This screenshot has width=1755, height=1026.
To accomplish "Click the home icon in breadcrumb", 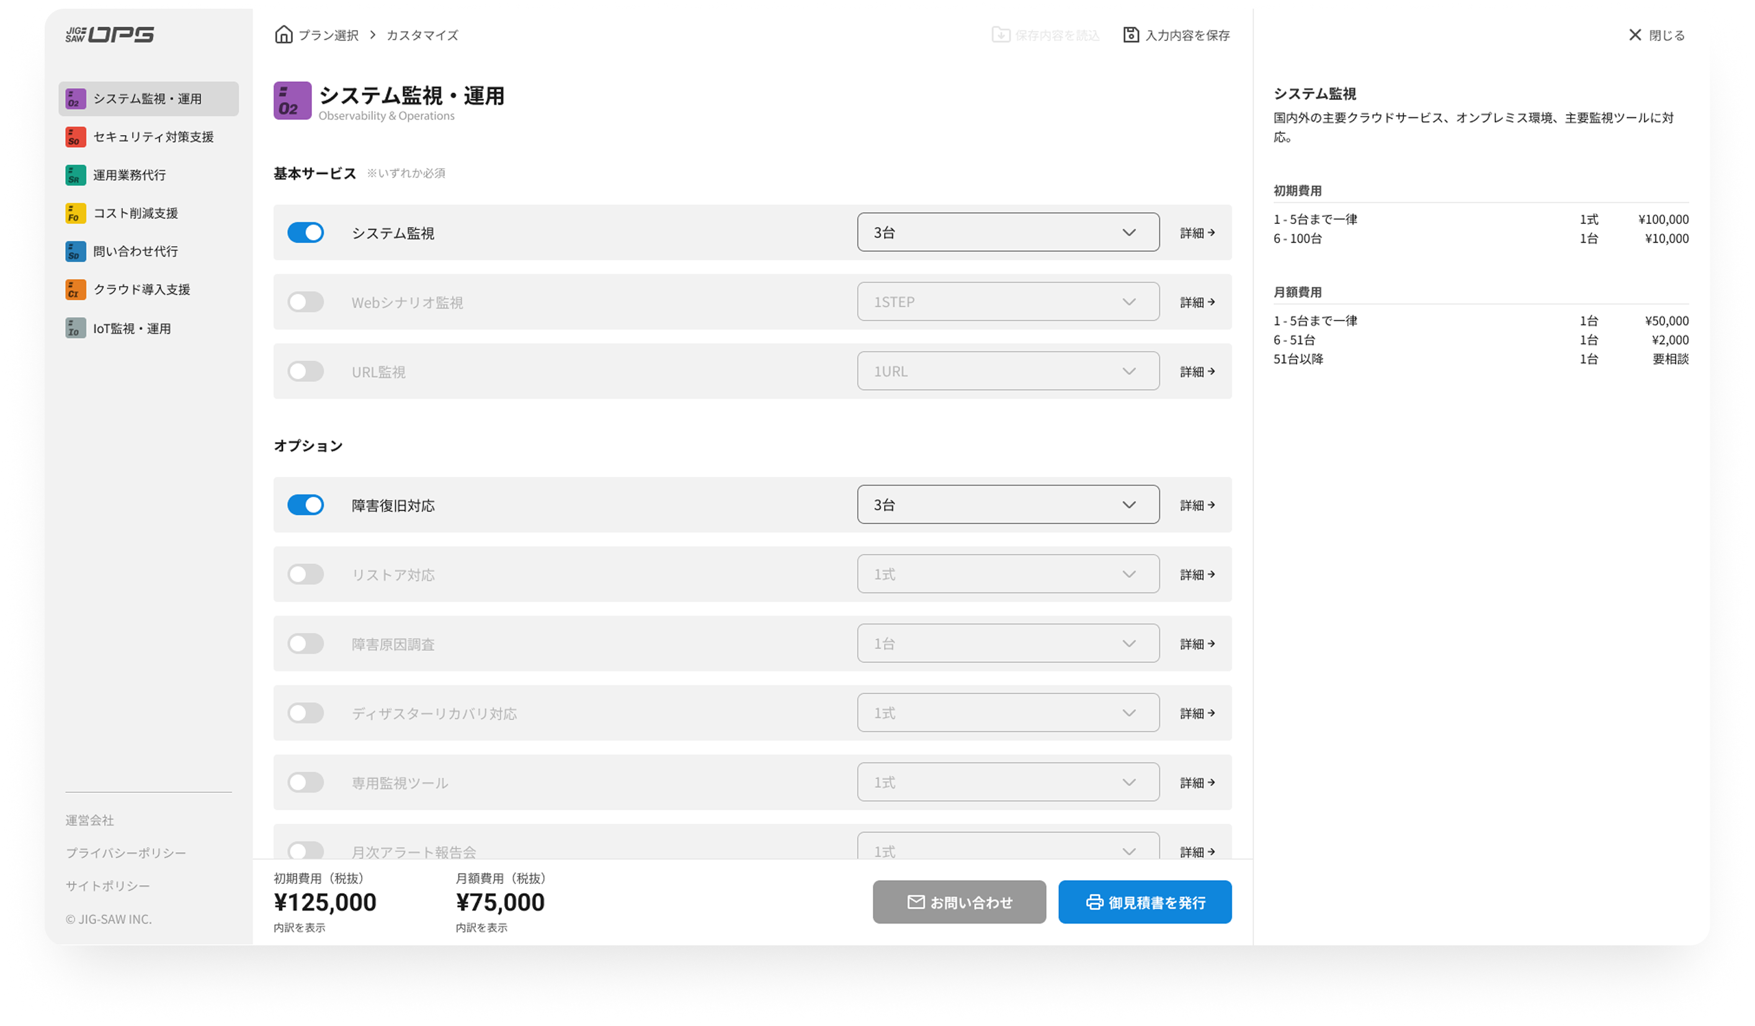I will pos(284,35).
